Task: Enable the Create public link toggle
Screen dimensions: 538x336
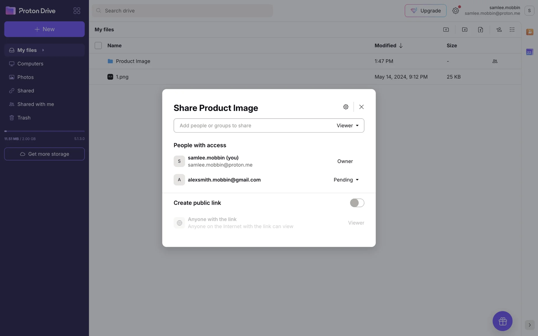Action: 357,203
